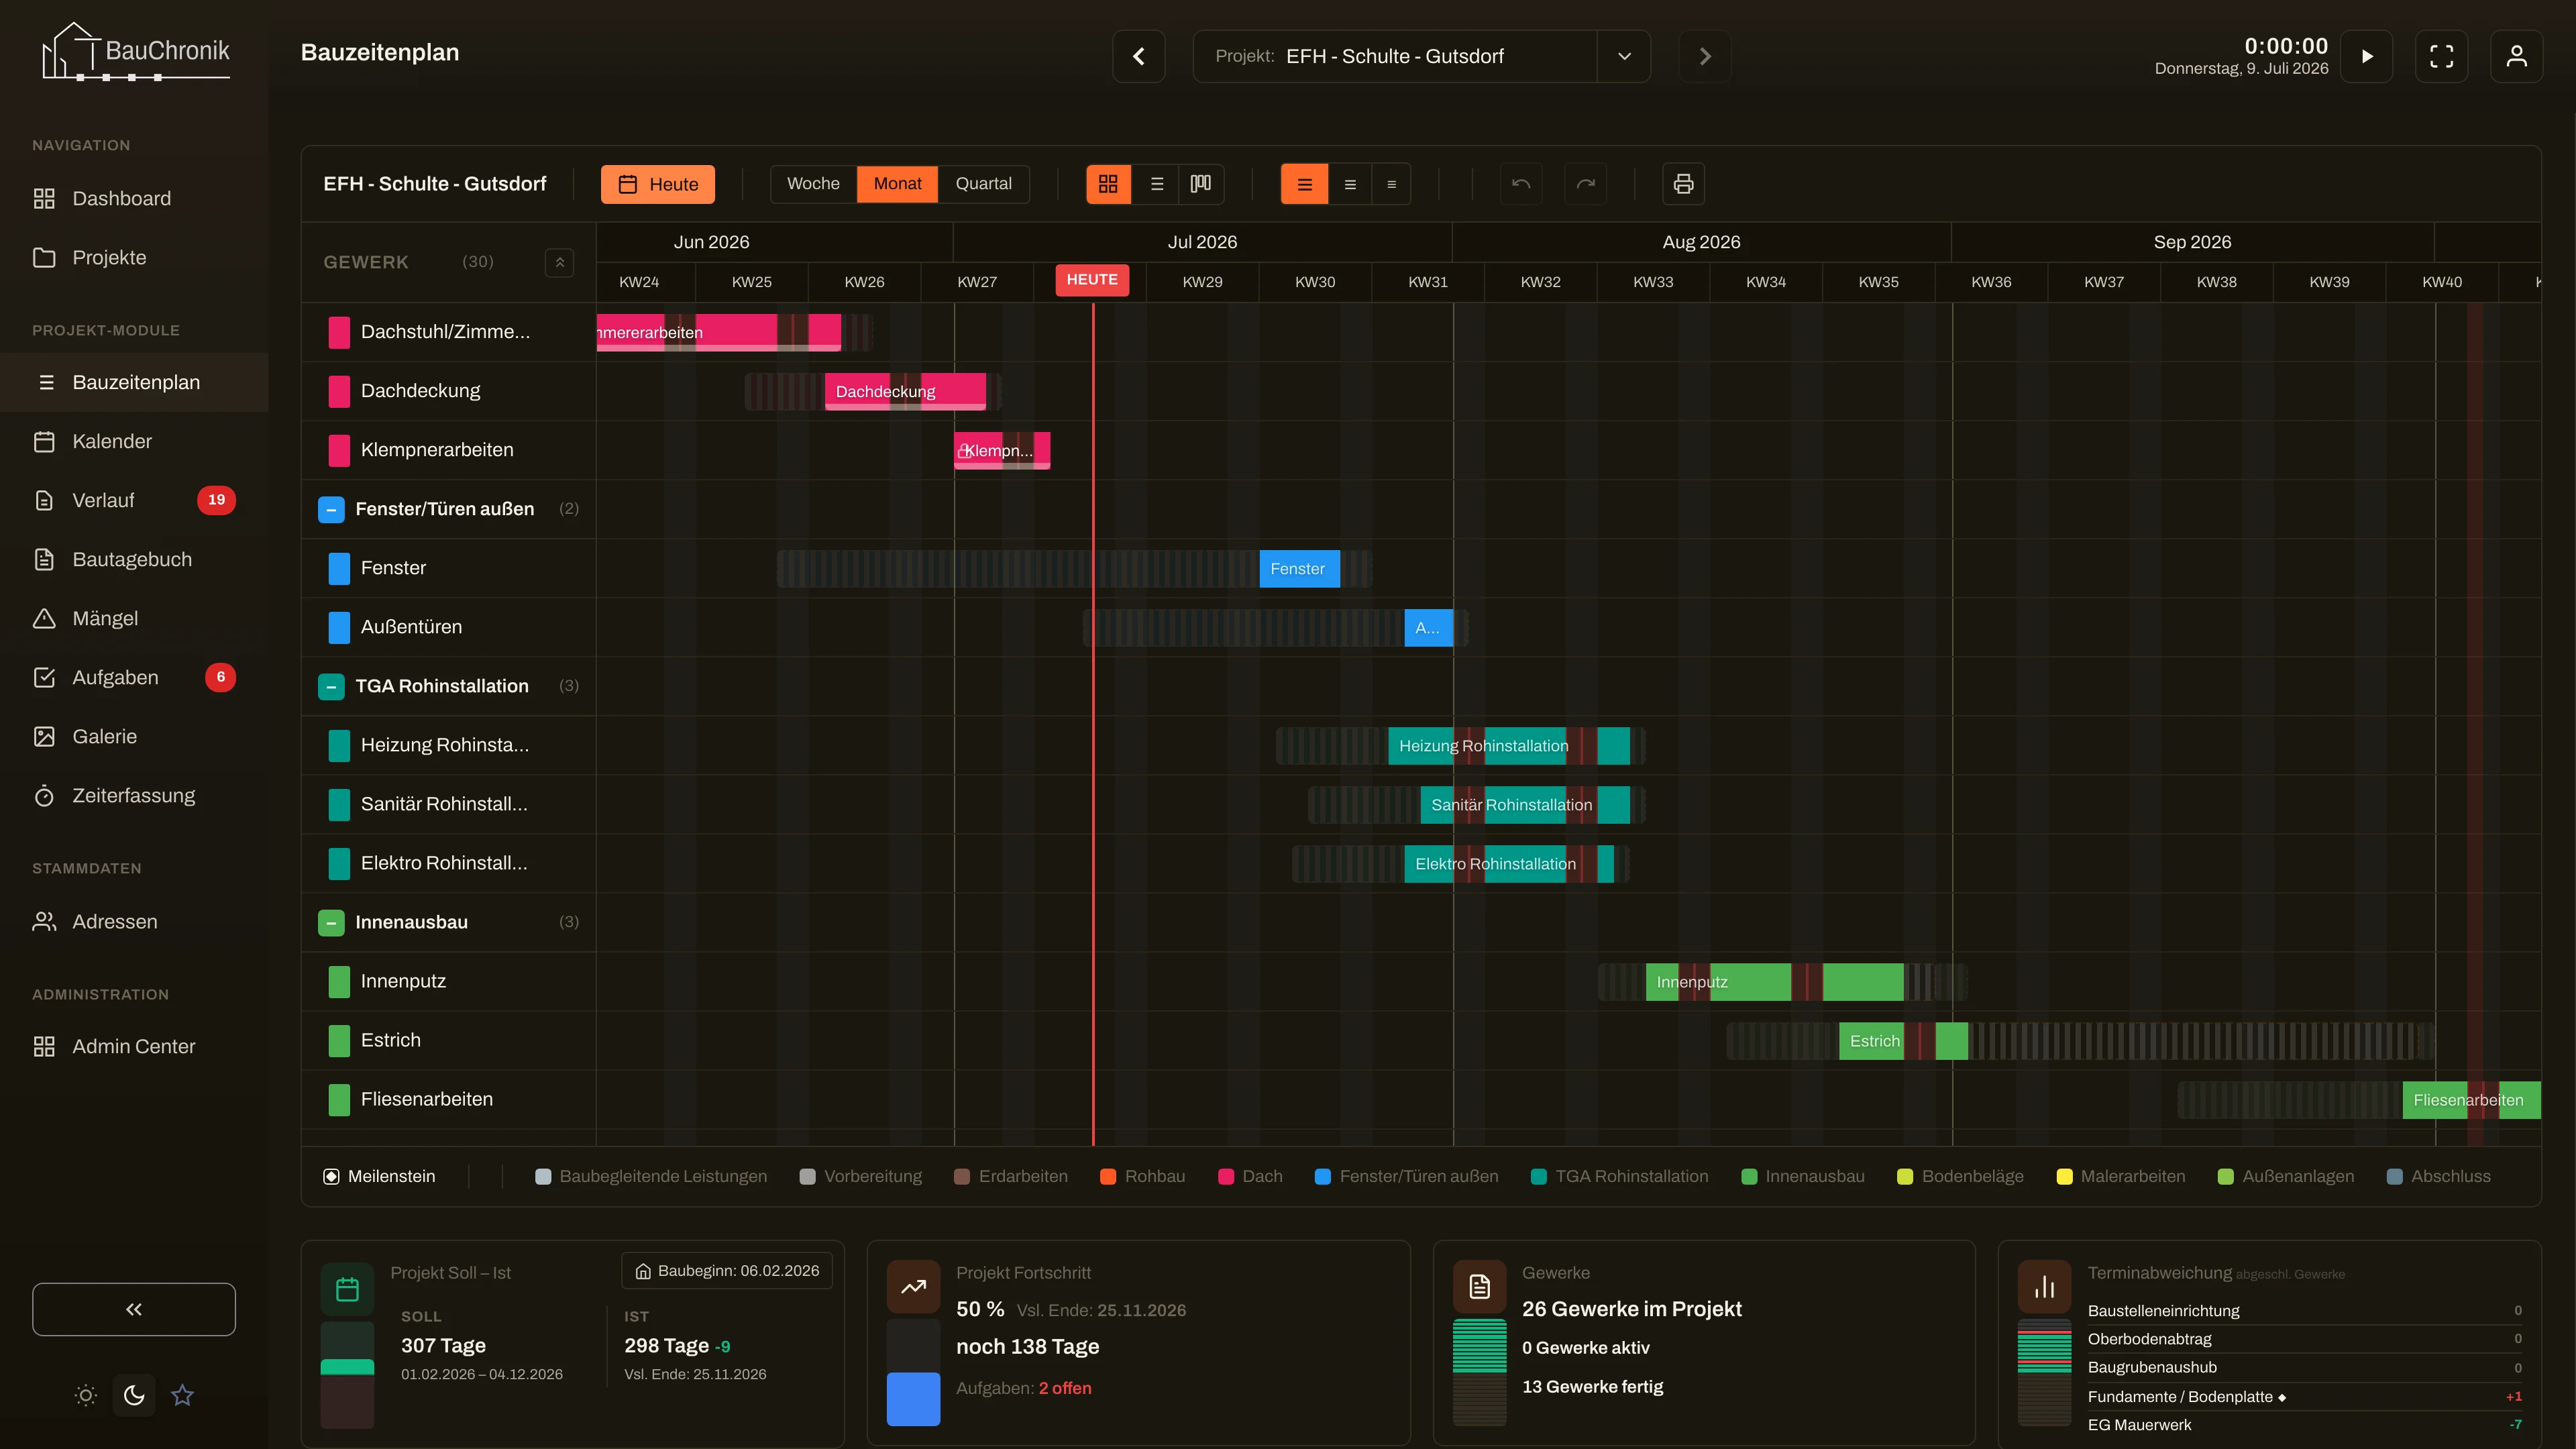The image size is (2576, 1449).
Task: Toggle Rohbau legend category
Action: [x=1142, y=1176]
